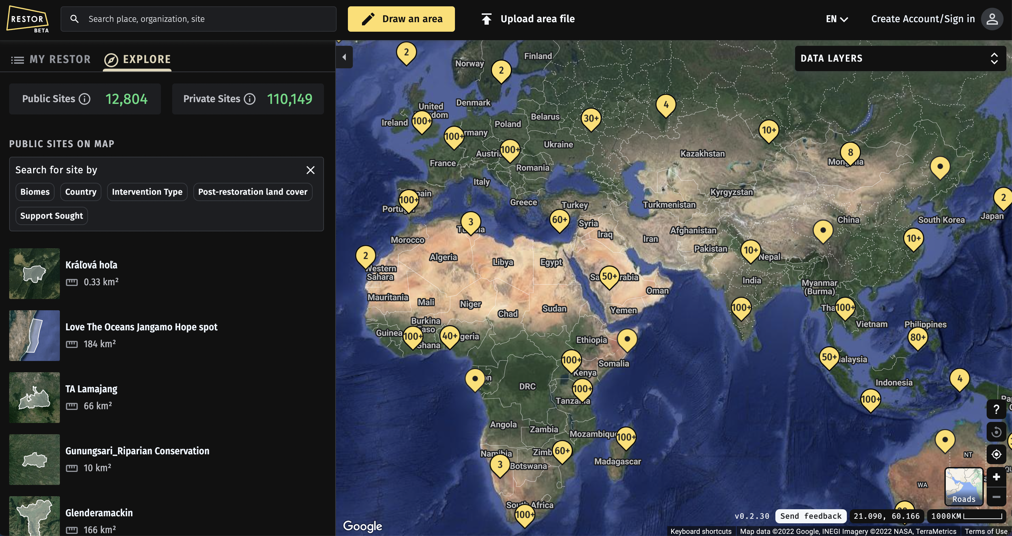Click the reset map rotation icon

pyautogui.click(x=996, y=432)
